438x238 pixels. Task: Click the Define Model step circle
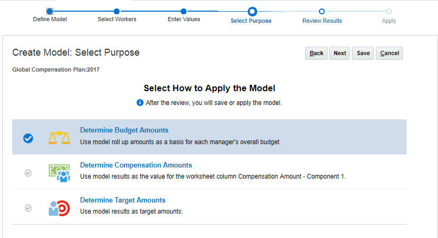point(50,11)
